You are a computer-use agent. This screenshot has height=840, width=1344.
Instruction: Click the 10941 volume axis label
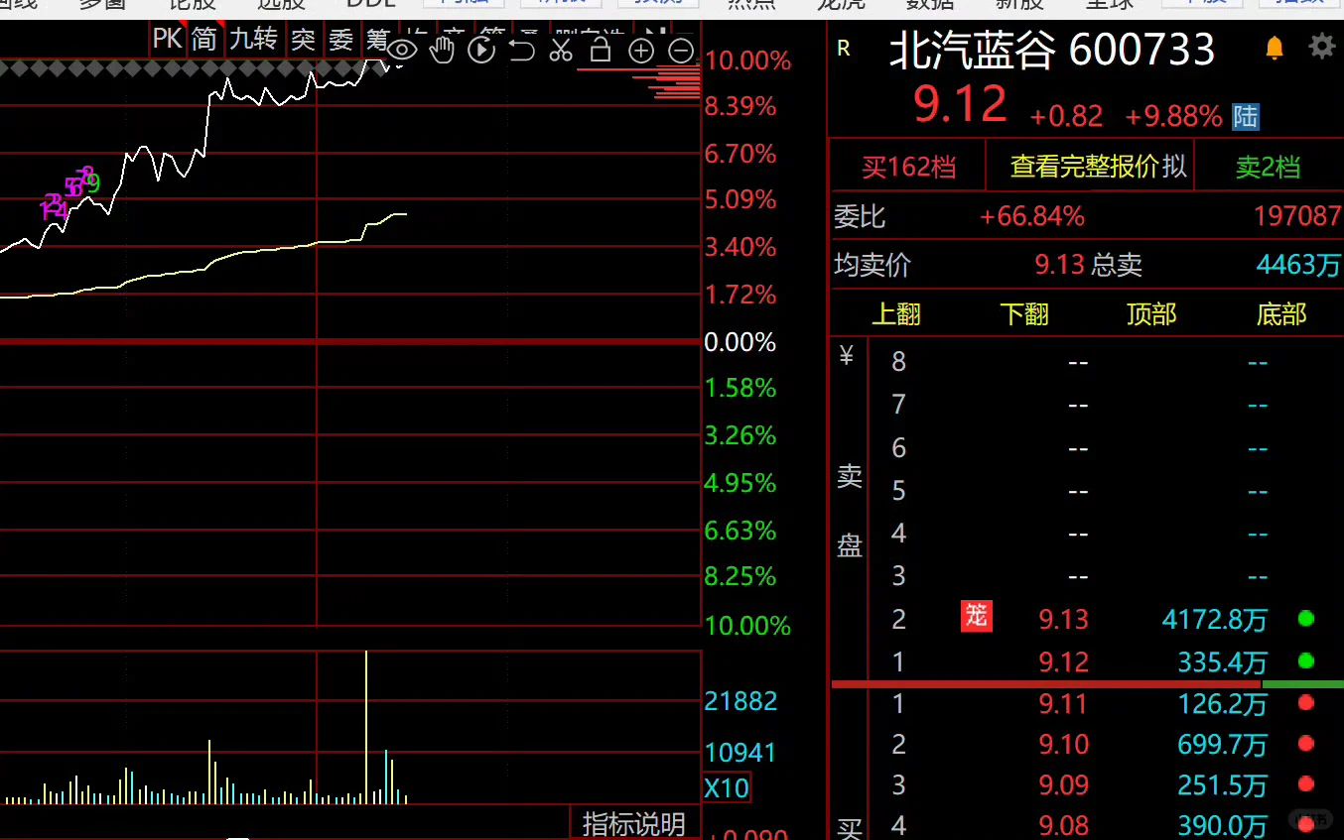pos(740,752)
